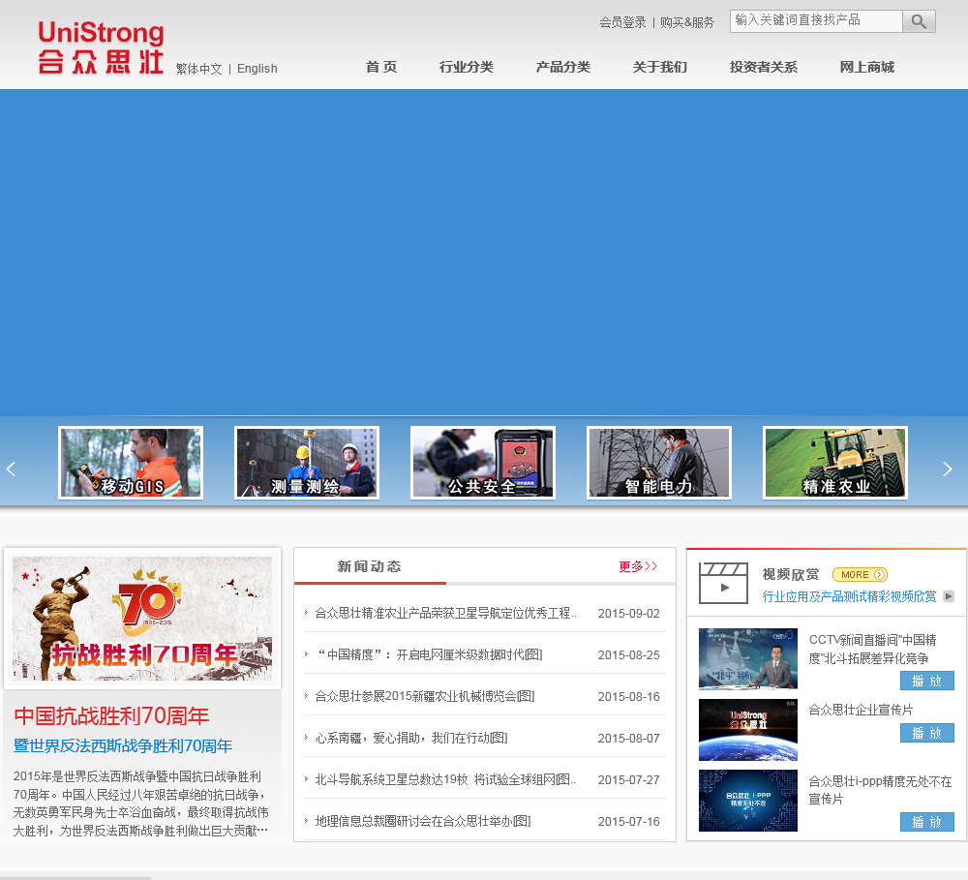The width and height of the screenshot is (968, 880).
Task: Type in the product keyword search field
Action: pyautogui.click(x=816, y=20)
